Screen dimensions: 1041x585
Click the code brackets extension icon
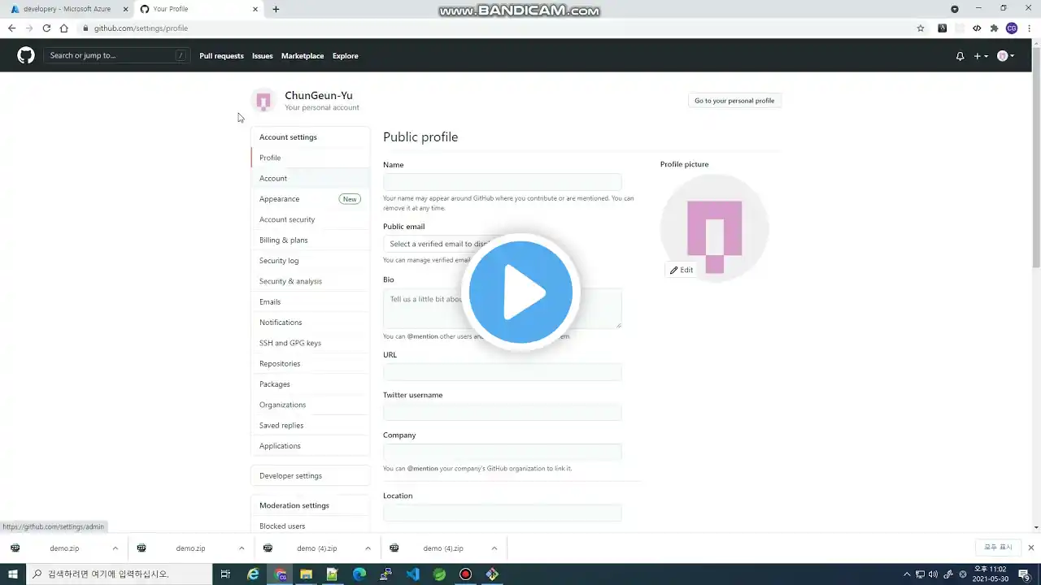click(x=977, y=28)
